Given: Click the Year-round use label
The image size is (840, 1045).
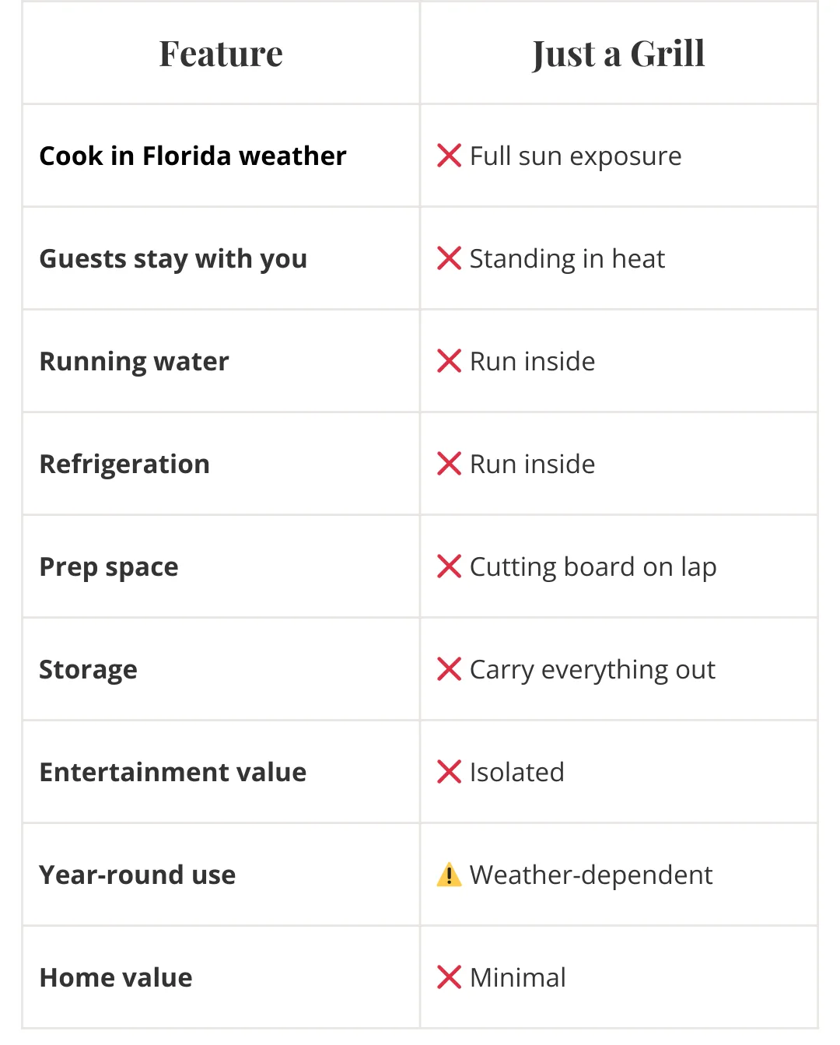Looking at the screenshot, I should pos(138,875).
